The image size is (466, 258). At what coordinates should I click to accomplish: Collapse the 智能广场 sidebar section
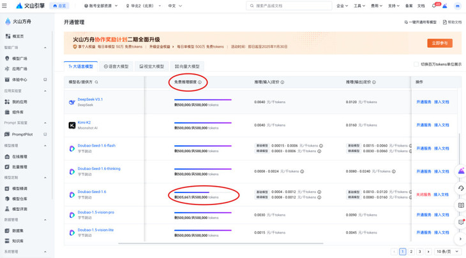click(x=45, y=48)
